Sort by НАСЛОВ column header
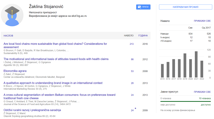 (8, 36)
